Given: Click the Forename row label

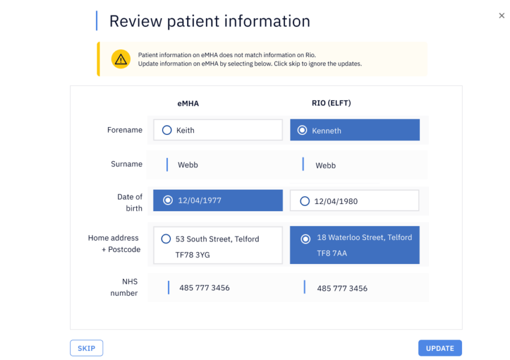Looking at the screenshot, I should coord(125,130).
